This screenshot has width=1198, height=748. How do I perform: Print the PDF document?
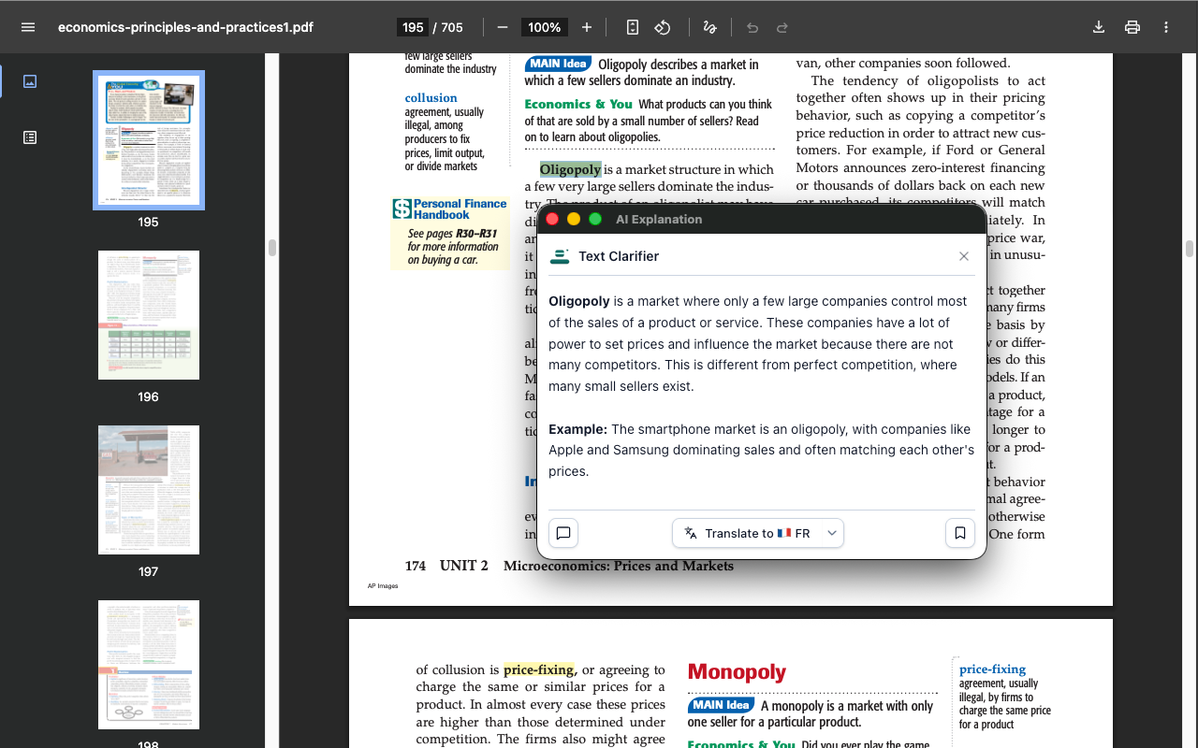click(x=1132, y=27)
